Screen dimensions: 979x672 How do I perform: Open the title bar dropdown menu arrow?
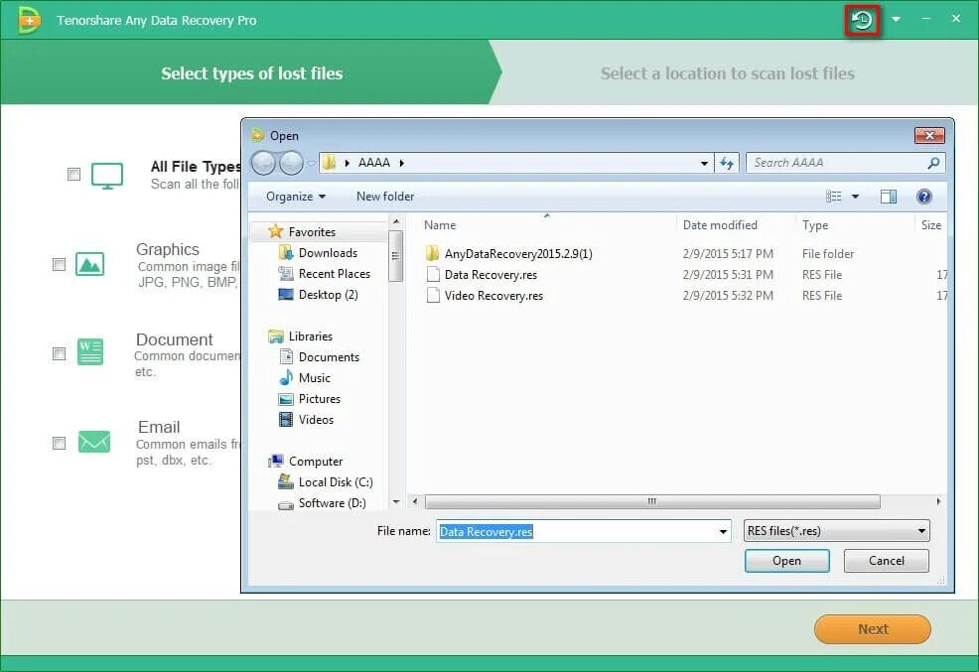tap(896, 19)
